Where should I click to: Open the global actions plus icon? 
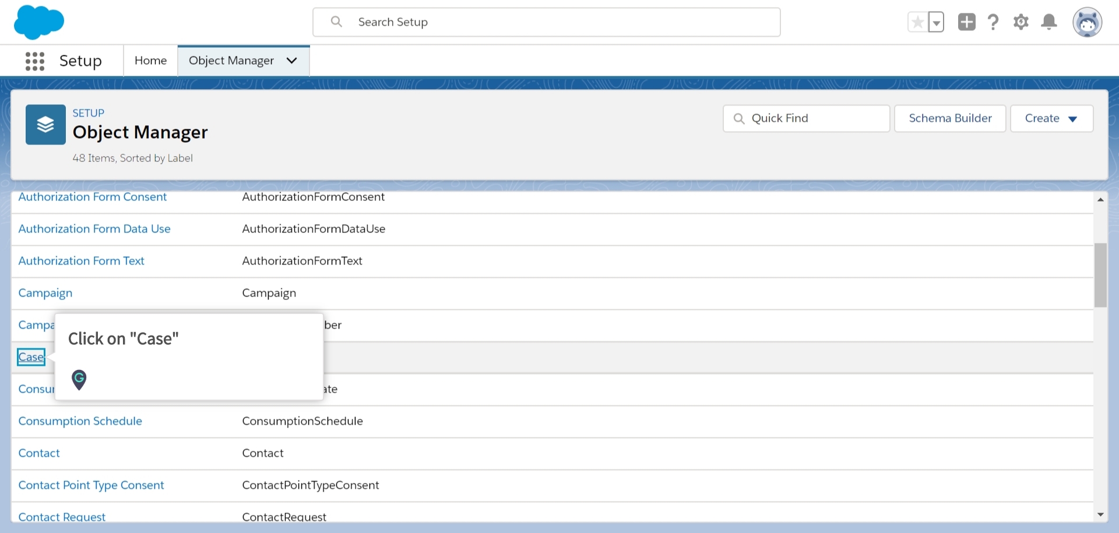tap(966, 22)
